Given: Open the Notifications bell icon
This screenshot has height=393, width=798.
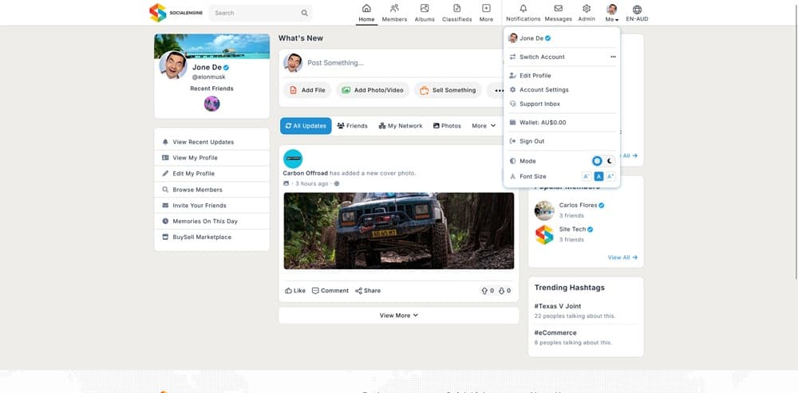Looking at the screenshot, I should [x=523, y=9].
